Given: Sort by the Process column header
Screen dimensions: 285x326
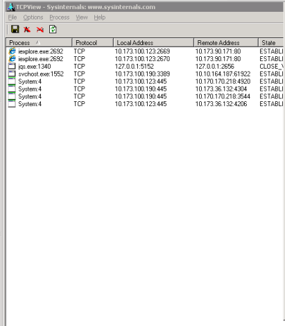Looking at the screenshot, I should pos(39,42).
